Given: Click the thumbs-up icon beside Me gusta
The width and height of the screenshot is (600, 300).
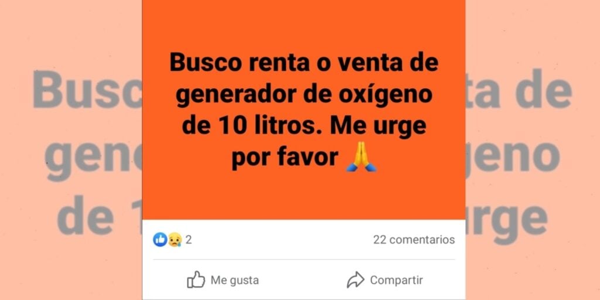Looking at the screenshot, I should [196, 279].
